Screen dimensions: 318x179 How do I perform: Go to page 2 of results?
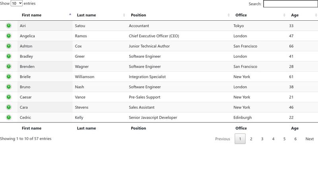coord(251,139)
